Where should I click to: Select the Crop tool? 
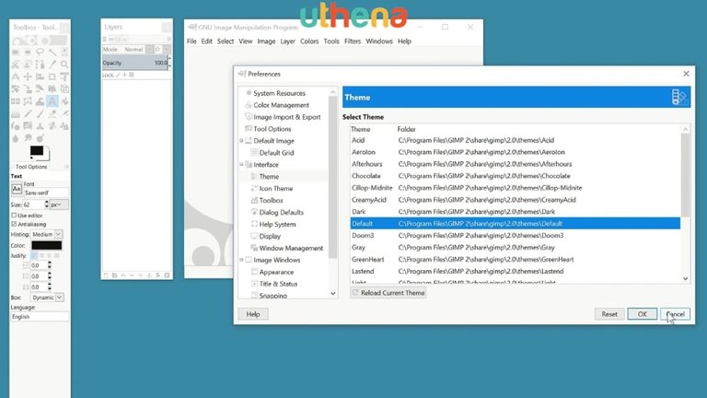click(x=52, y=76)
